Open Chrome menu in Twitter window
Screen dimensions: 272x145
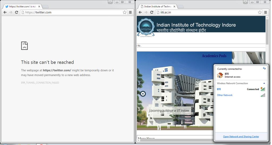pos(130,12)
